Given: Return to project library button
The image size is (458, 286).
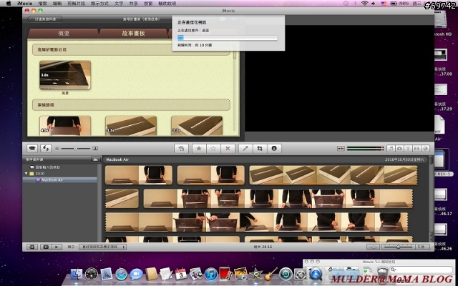Looking at the screenshot, I should (45, 19).
